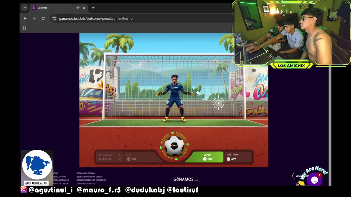Open Descripción de los Mercados link
The width and height of the screenshot is (351, 197).
(91, 180)
